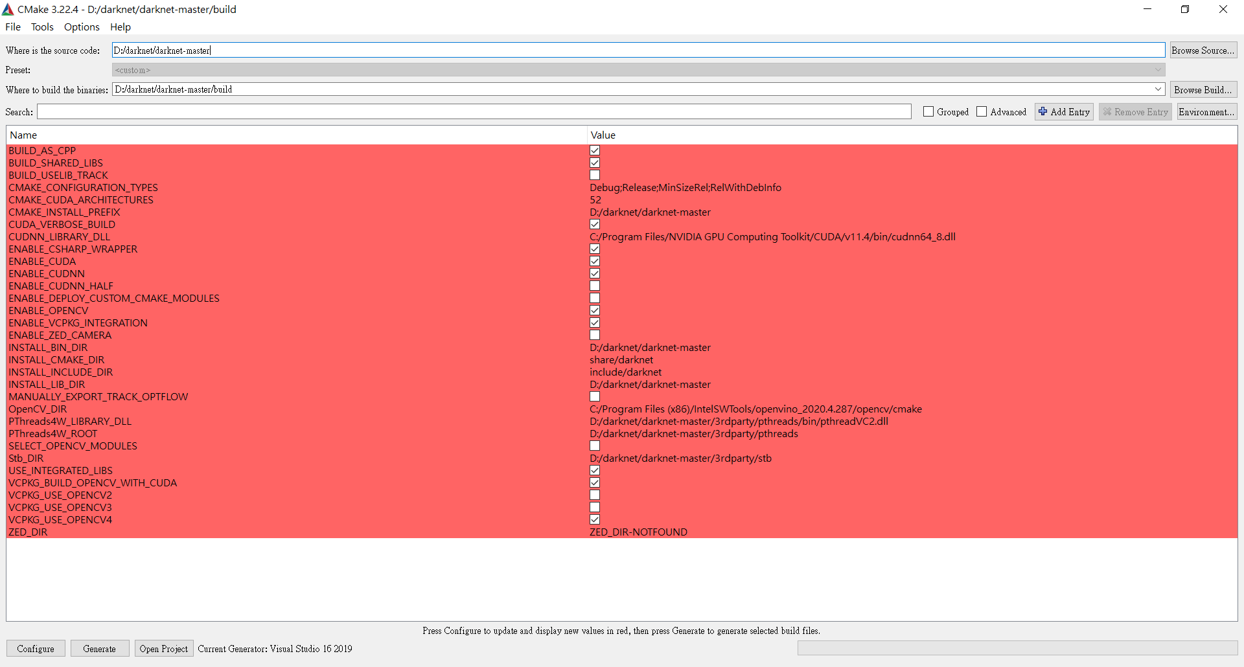The width and height of the screenshot is (1244, 667).
Task: Check ENABLE_DEPLOY_CUSTOM_CMAKE_MODULES option
Action: tap(595, 298)
